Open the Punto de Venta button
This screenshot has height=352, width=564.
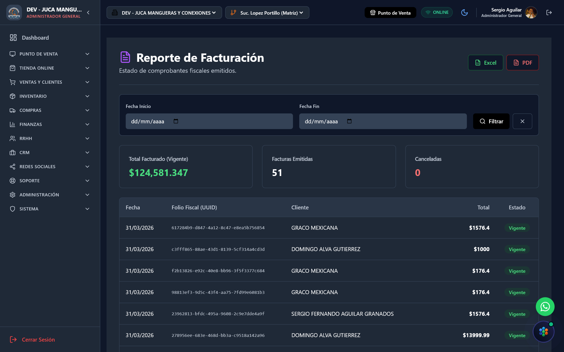390,13
